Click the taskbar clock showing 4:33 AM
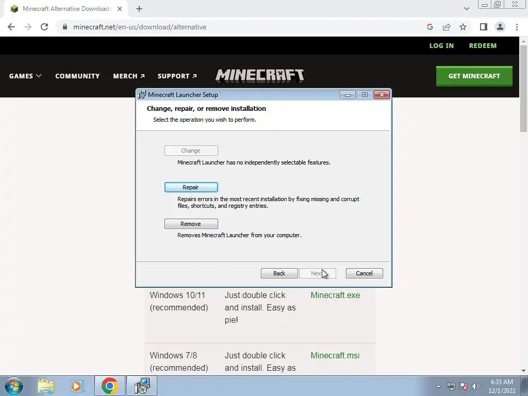 502,386
